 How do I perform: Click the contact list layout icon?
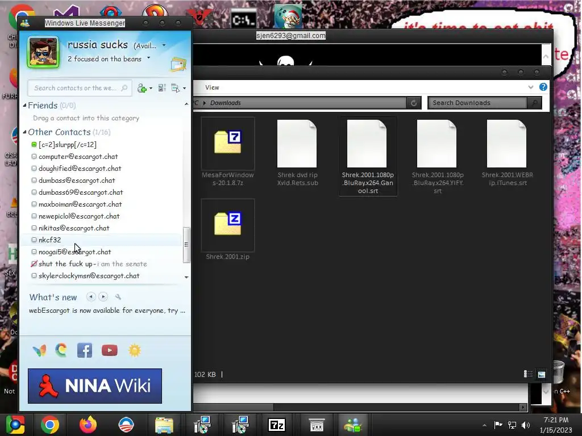(x=162, y=88)
